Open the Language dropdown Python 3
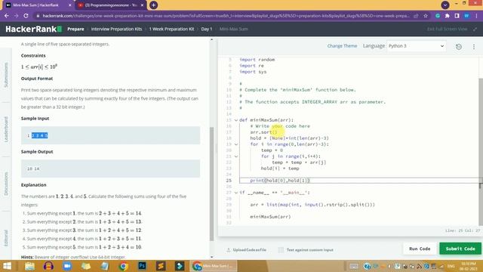Viewport: 483px width, 272px height. [x=416, y=46]
